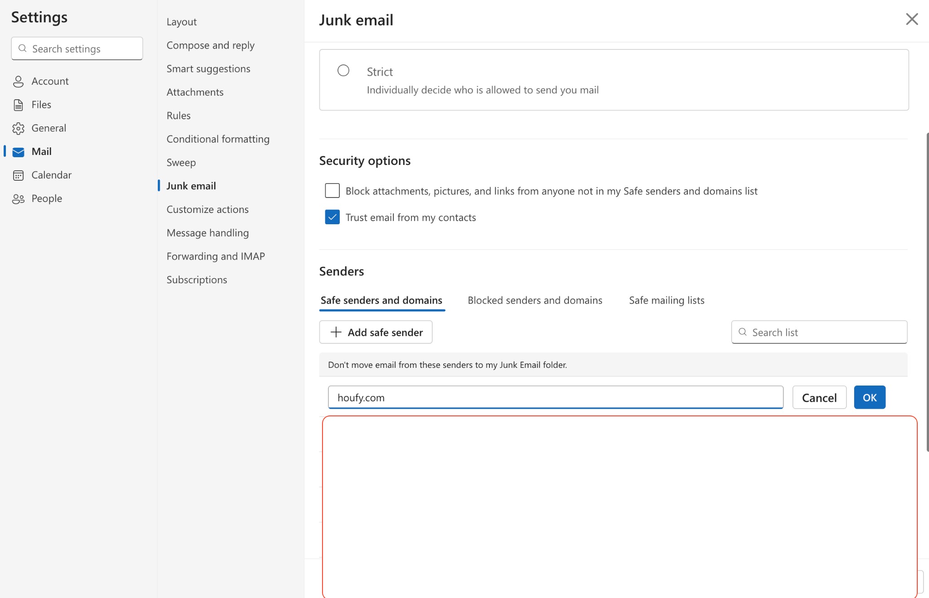
Task: Switch to Blocked senders and domains tab
Action: coord(535,300)
